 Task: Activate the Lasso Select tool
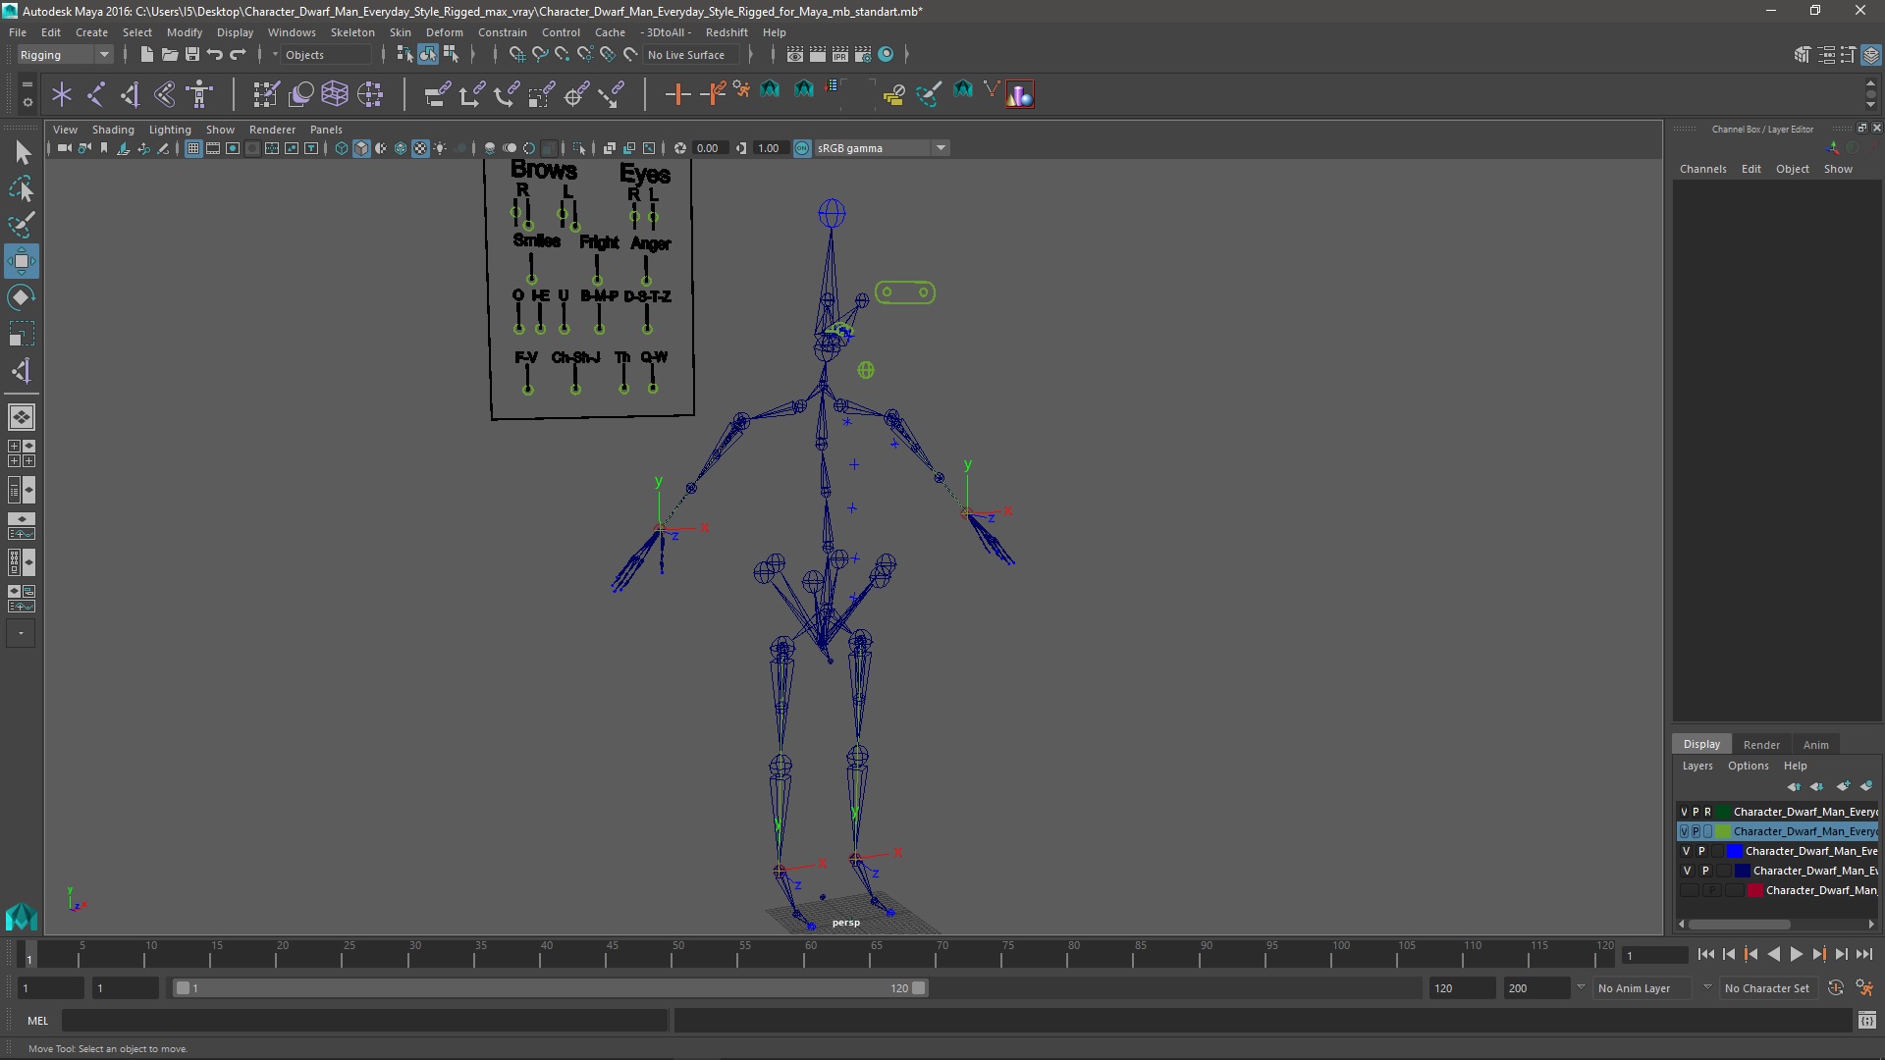click(21, 188)
